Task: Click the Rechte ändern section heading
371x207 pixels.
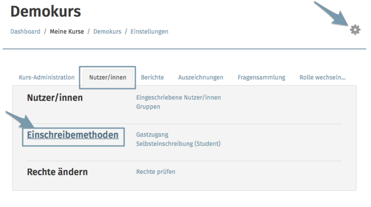Action: click(58, 172)
